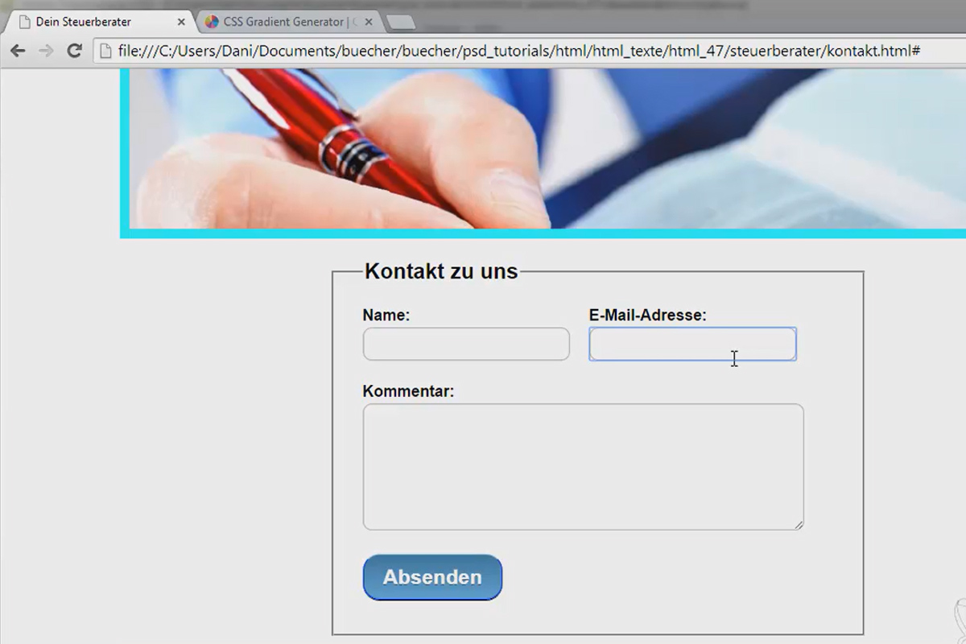Click the Dein Steuerberater tab page icon

[24, 22]
